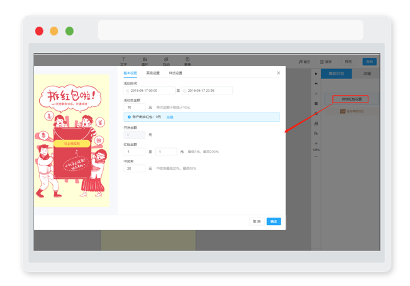410x286 pixels.
Task: Select the 文字 text tool icon
Action: [124, 59]
